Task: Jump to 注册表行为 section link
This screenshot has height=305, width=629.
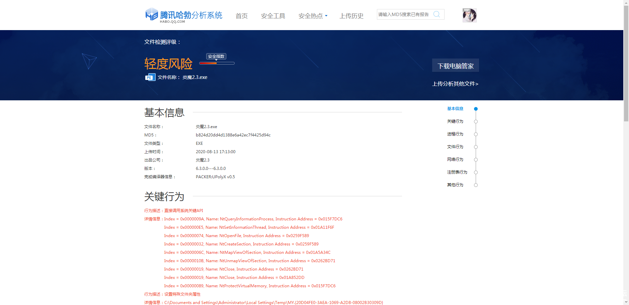Action: click(x=457, y=172)
